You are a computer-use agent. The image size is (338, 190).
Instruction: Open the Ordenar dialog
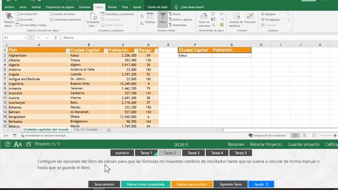coord(150,18)
